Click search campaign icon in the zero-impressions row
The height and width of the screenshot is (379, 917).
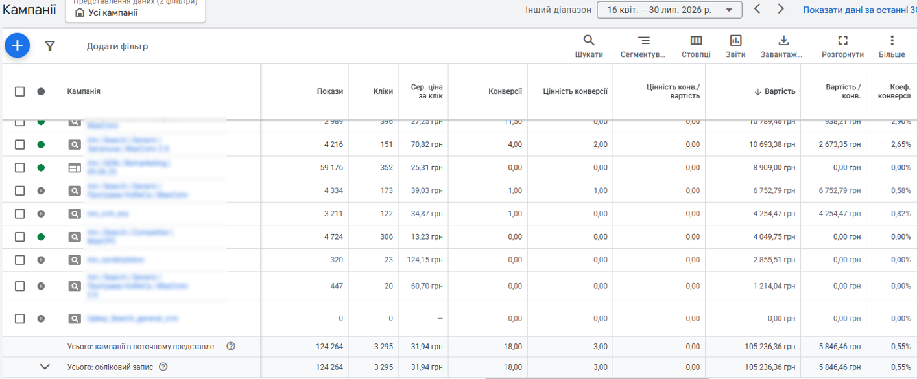75,318
